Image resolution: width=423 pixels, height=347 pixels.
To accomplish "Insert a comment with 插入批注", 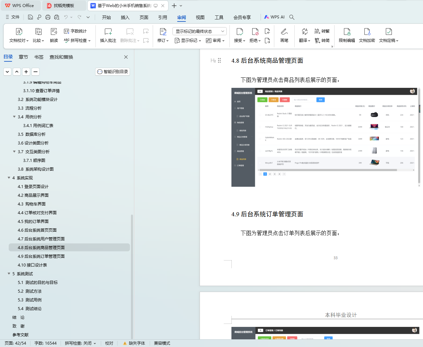I will click(x=108, y=36).
